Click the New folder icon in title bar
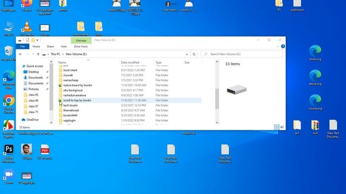The width and height of the screenshot is (346, 194). [32, 40]
